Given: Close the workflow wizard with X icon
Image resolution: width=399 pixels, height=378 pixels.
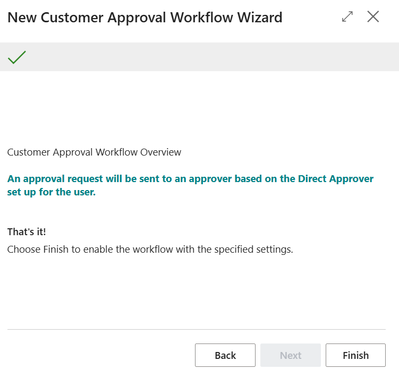Looking at the screenshot, I should [373, 17].
